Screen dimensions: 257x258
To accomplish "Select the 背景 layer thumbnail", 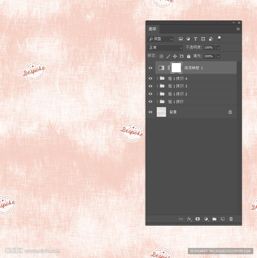I will [161, 112].
